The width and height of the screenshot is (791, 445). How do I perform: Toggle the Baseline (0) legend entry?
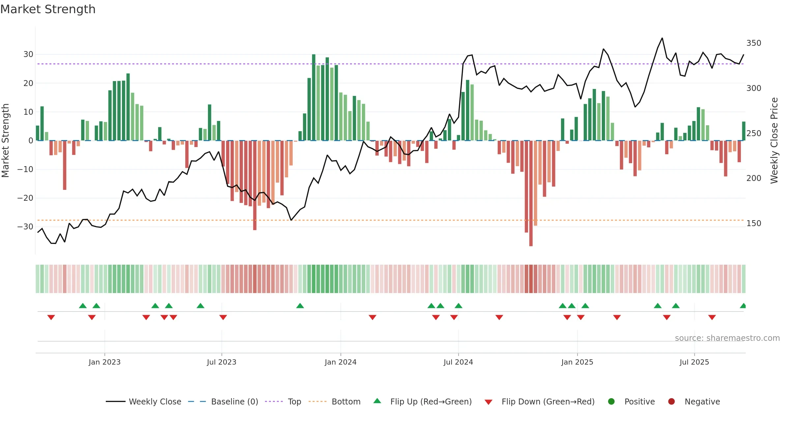(223, 401)
